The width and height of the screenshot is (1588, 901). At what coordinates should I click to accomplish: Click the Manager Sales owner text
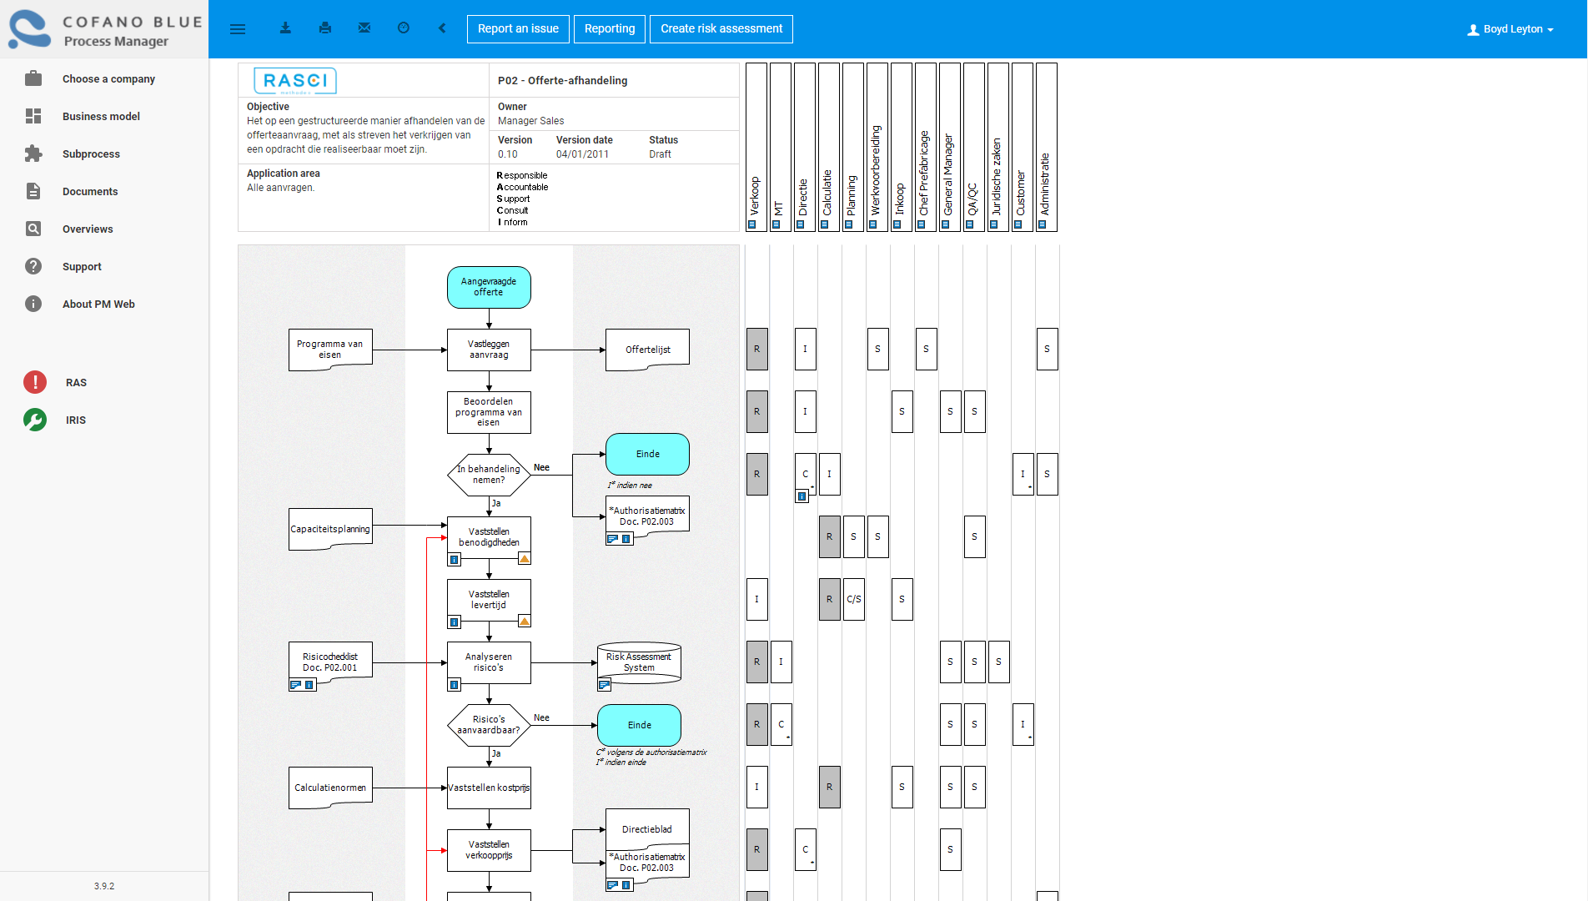[530, 121]
